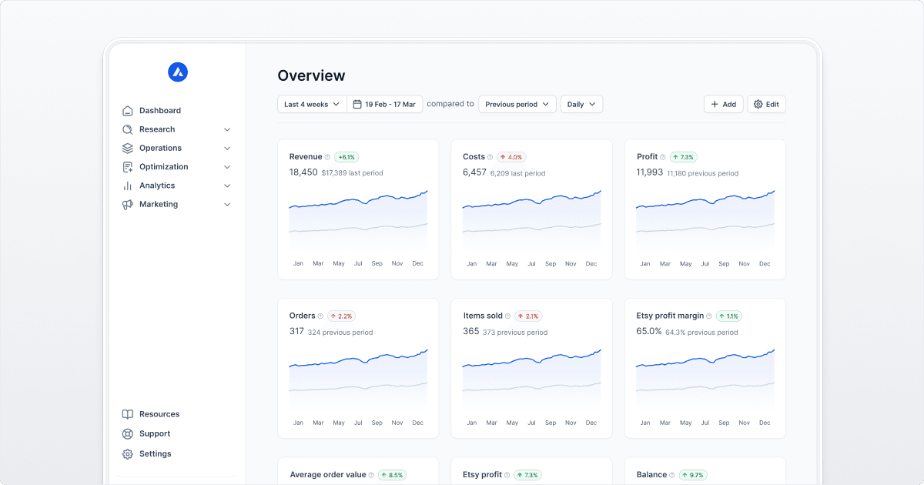
Task: Select Optimization in the sidebar
Action: click(164, 167)
